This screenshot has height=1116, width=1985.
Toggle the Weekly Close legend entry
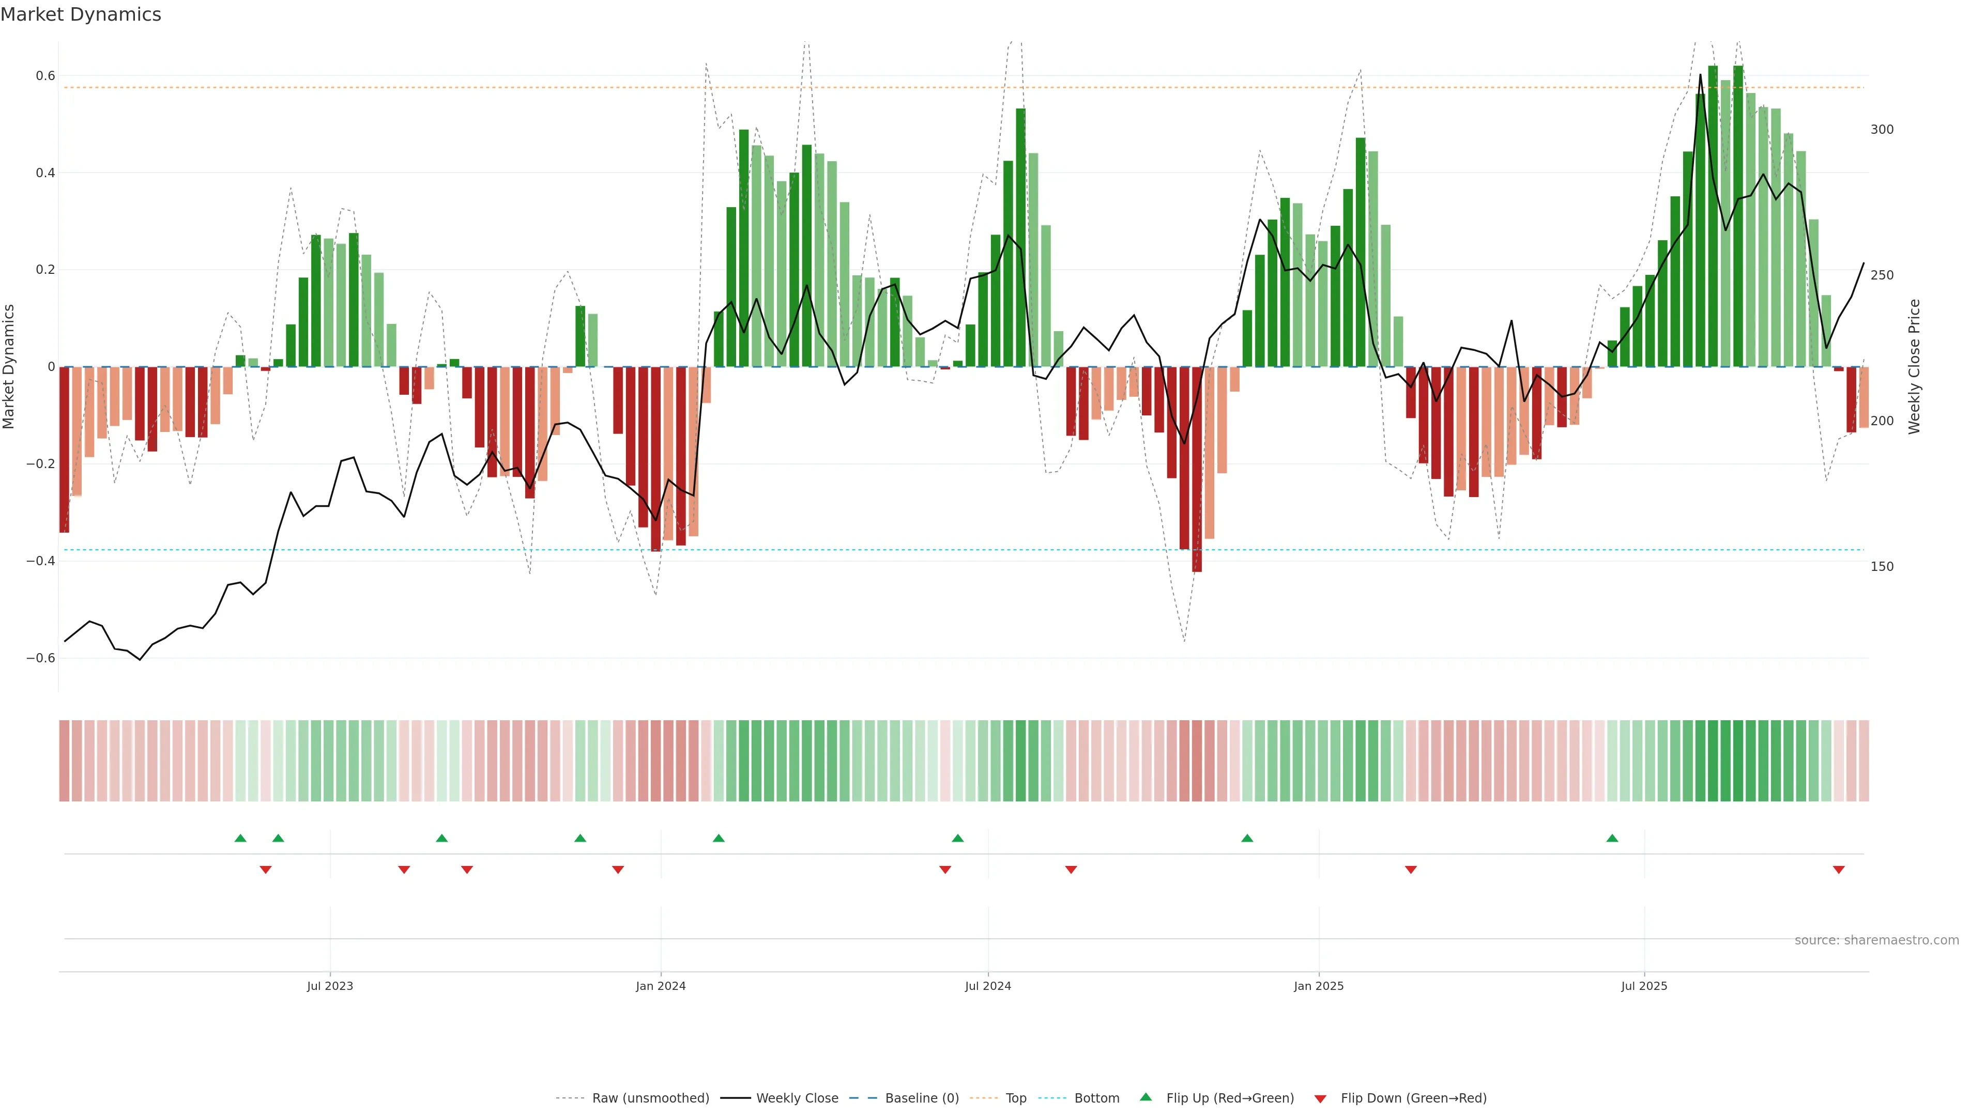797,1098
